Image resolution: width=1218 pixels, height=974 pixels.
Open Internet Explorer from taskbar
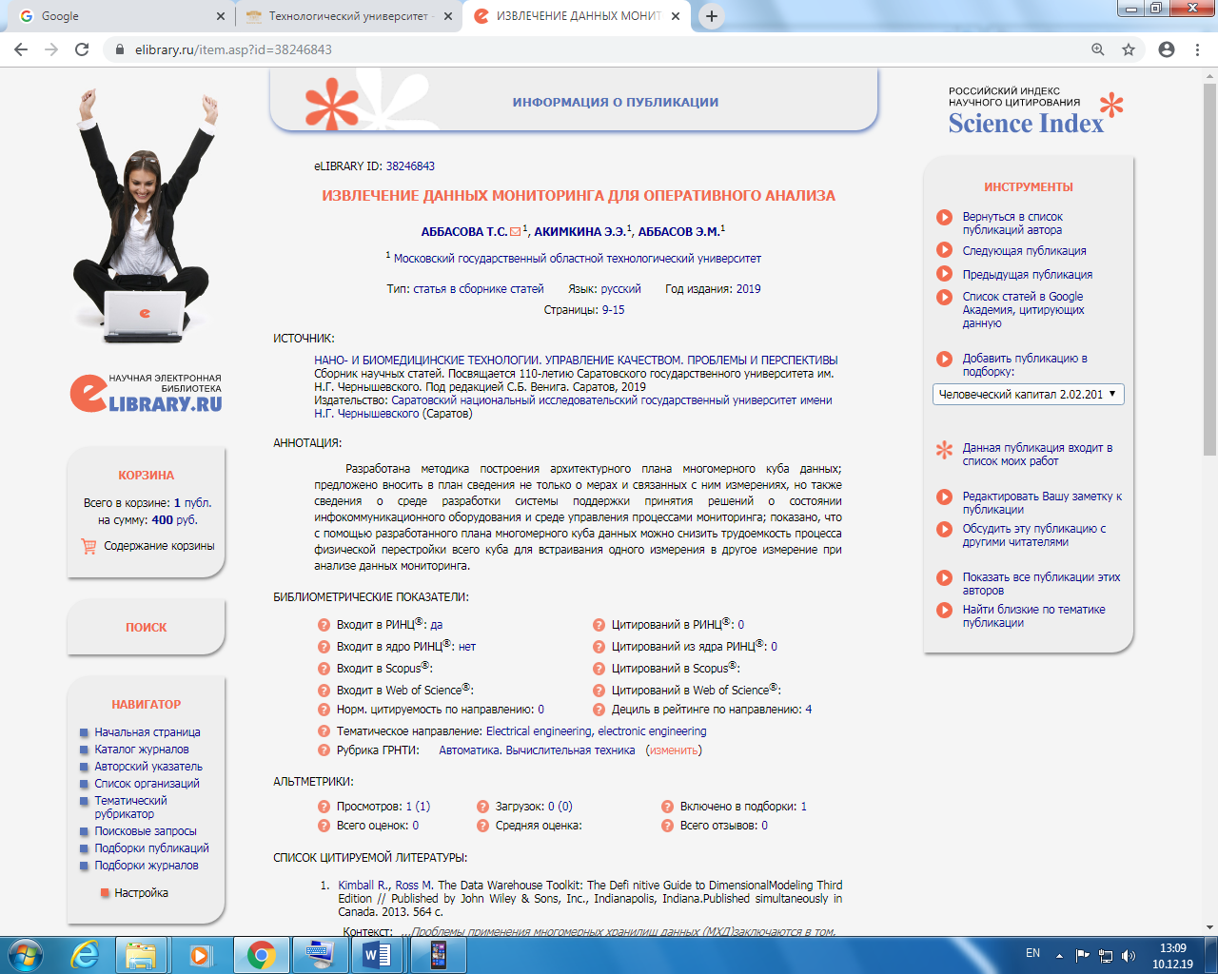pyautogui.click(x=85, y=955)
